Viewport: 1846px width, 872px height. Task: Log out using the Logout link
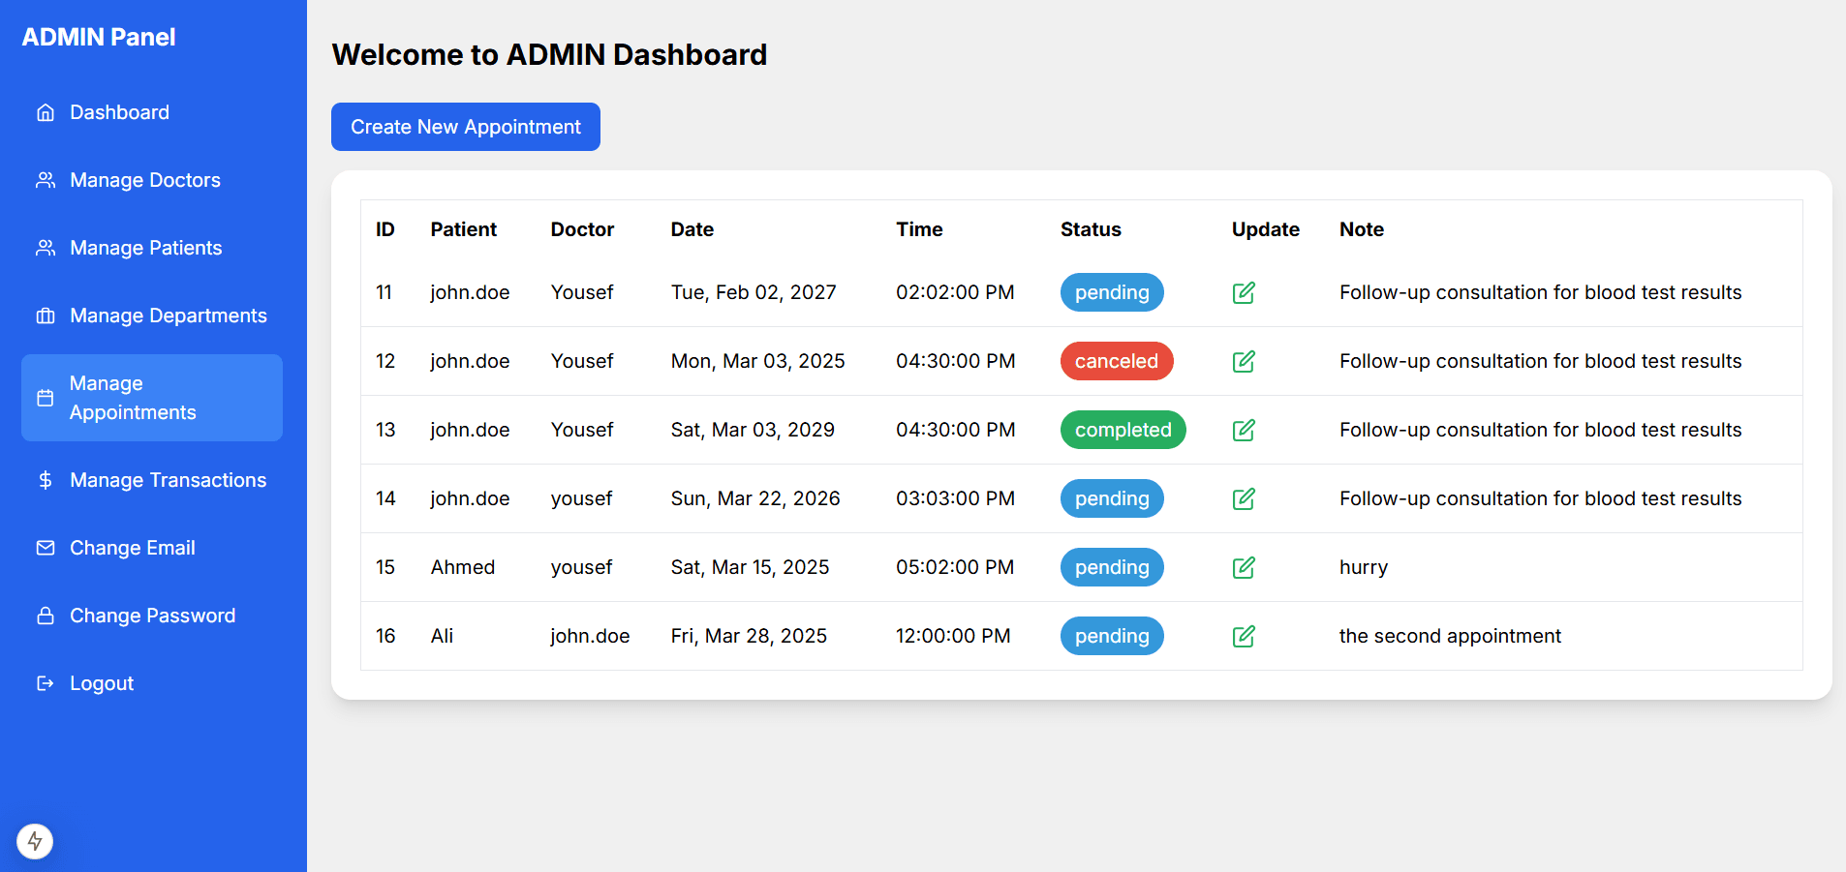tap(102, 683)
